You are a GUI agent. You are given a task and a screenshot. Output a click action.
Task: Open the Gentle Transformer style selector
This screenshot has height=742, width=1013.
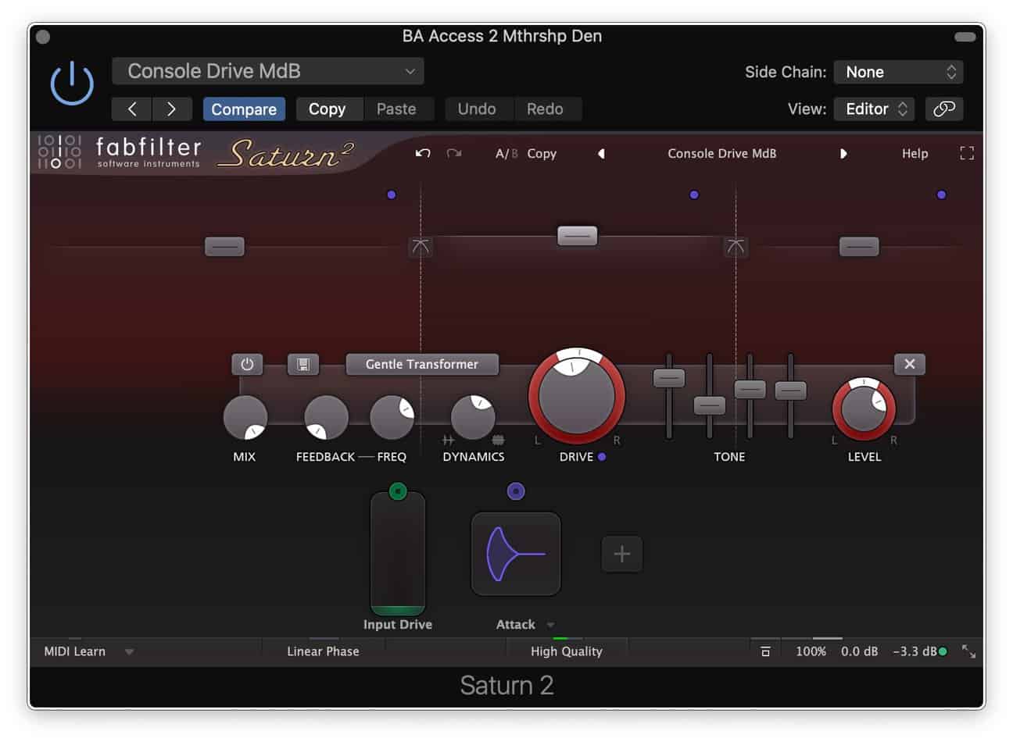tap(422, 364)
